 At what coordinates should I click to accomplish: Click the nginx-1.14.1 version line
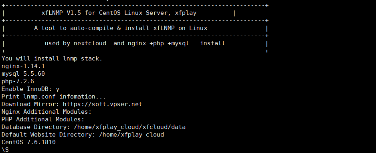coord(23,66)
